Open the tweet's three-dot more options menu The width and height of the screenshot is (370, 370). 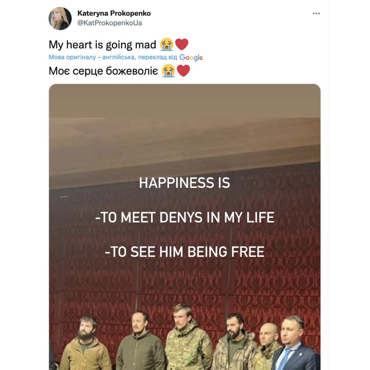316,13
